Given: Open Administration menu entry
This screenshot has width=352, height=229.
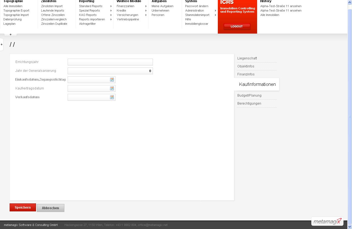Looking at the screenshot, I should point(194,10).
